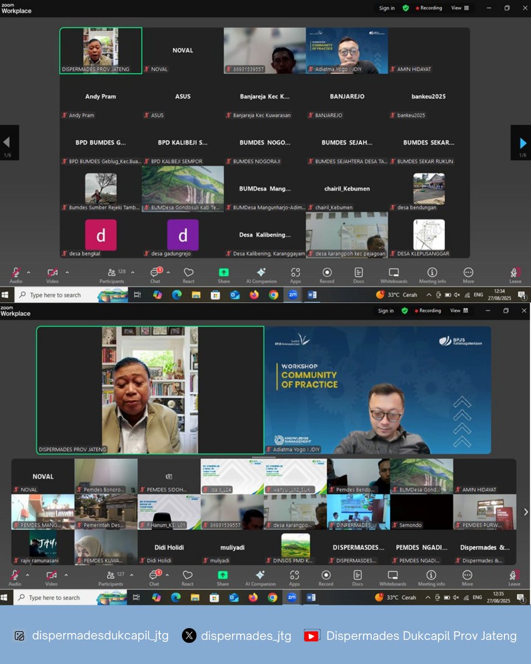Start Video in the gallery-view Zoom window

(53, 275)
